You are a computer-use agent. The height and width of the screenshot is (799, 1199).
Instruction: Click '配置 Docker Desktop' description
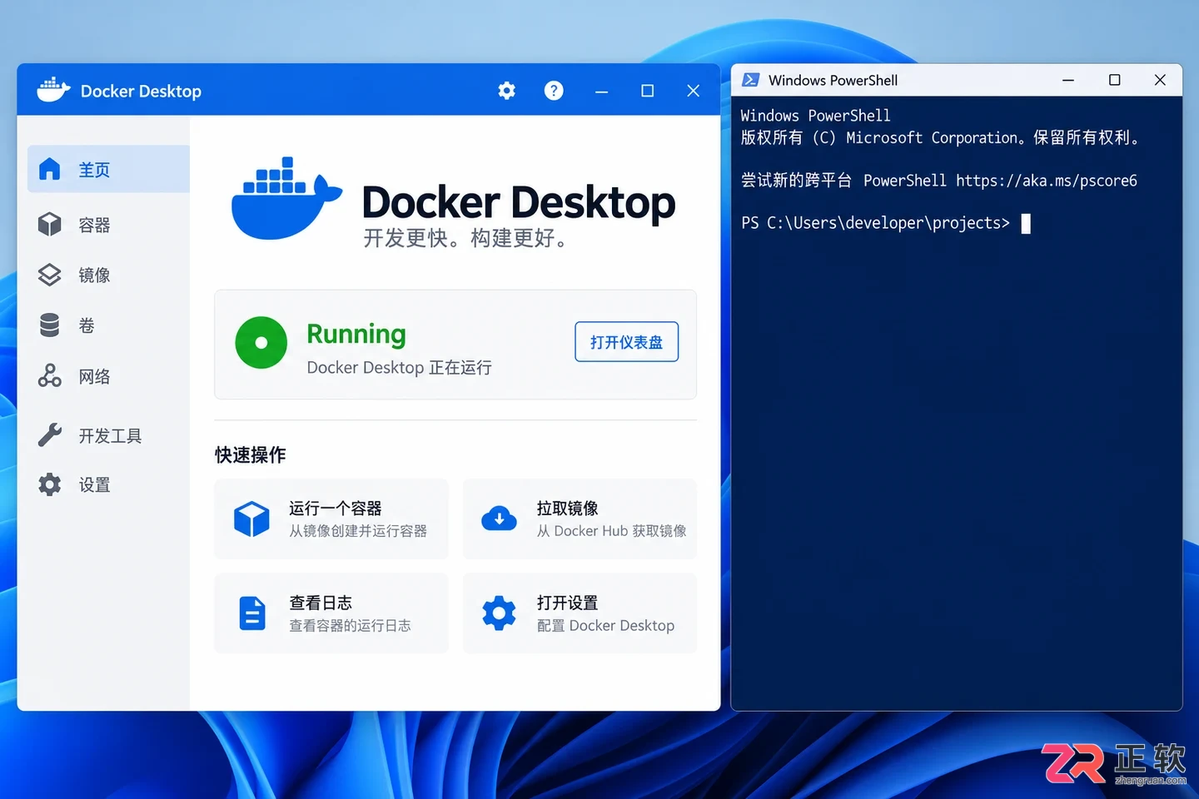605,625
